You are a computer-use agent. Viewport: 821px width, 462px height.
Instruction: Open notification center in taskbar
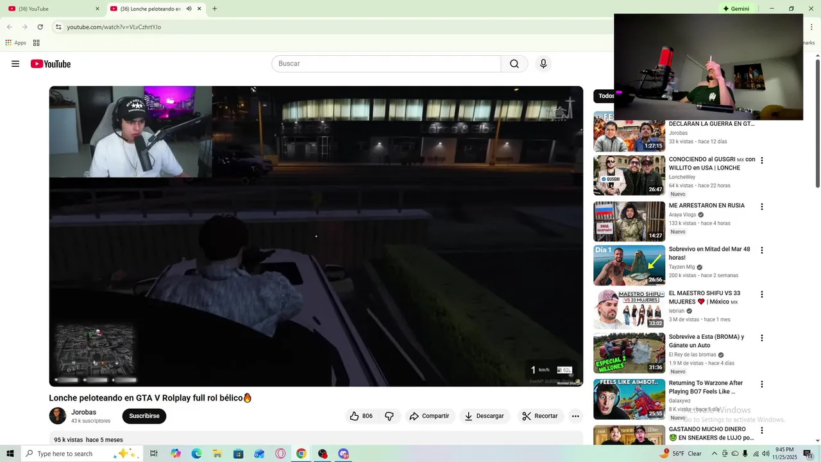[x=809, y=454]
